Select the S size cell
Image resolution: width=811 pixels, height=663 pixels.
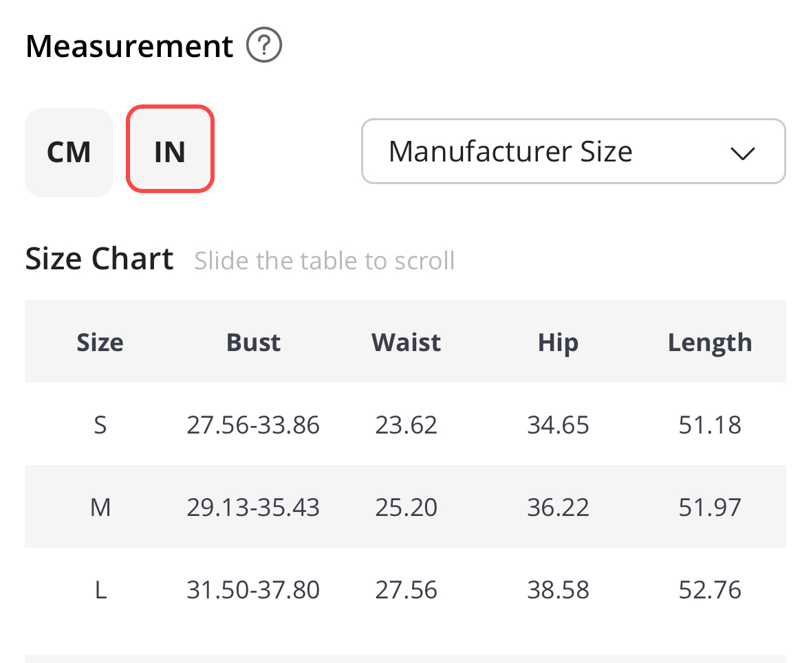tap(100, 425)
